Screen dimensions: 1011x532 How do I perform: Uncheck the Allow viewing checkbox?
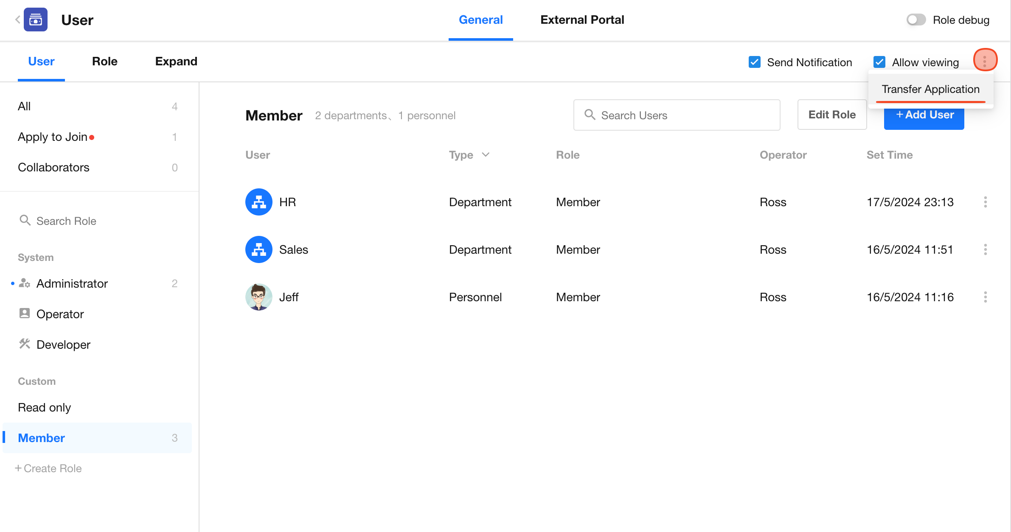[x=879, y=62]
